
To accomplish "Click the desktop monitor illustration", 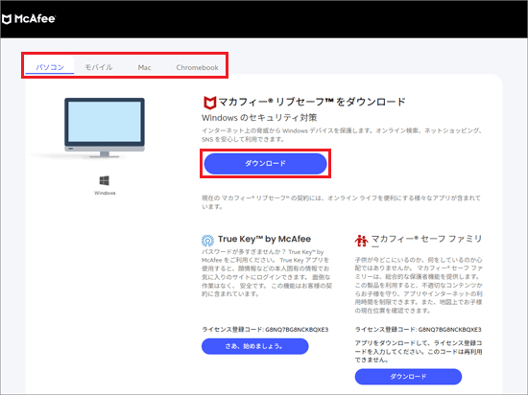I will 105,128.
